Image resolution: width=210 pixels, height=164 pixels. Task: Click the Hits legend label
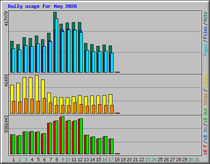pos(205,17)
